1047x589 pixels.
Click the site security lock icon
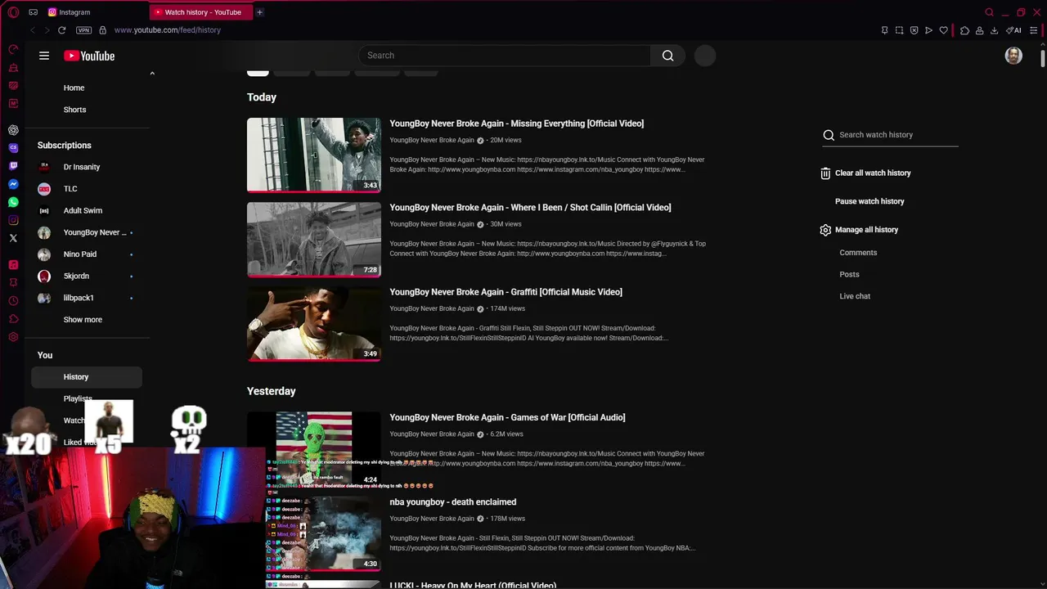(x=102, y=30)
